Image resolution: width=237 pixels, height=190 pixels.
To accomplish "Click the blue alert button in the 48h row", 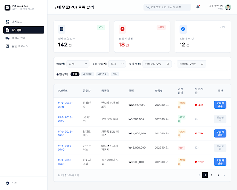I will coord(220,105).
